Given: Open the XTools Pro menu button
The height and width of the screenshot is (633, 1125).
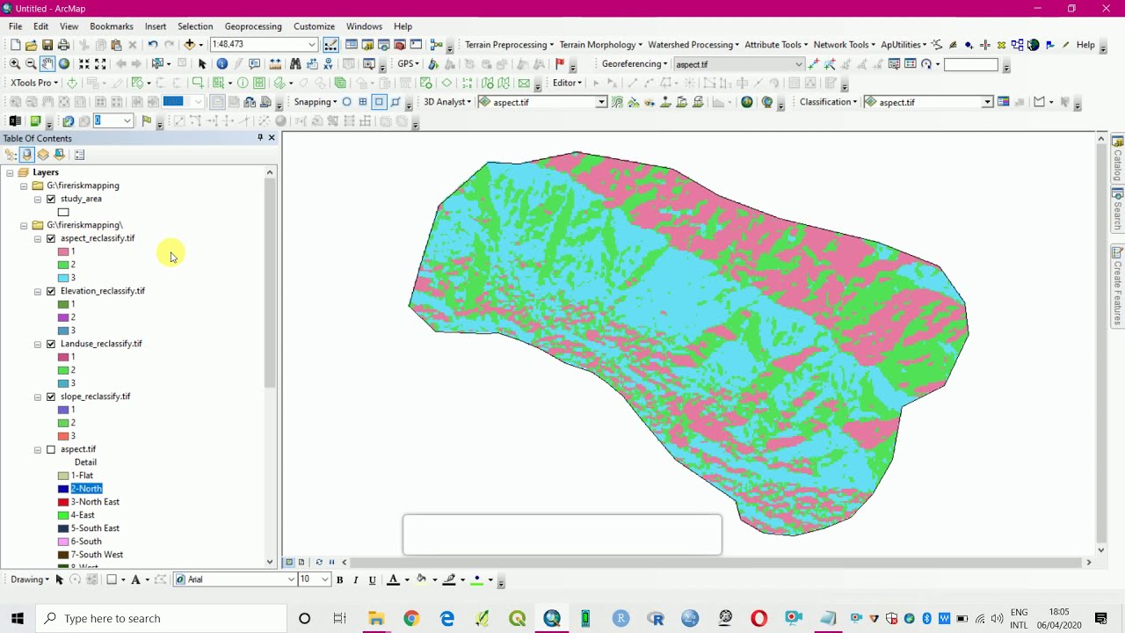Looking at the screenshot, I should (x=35, y=83).
